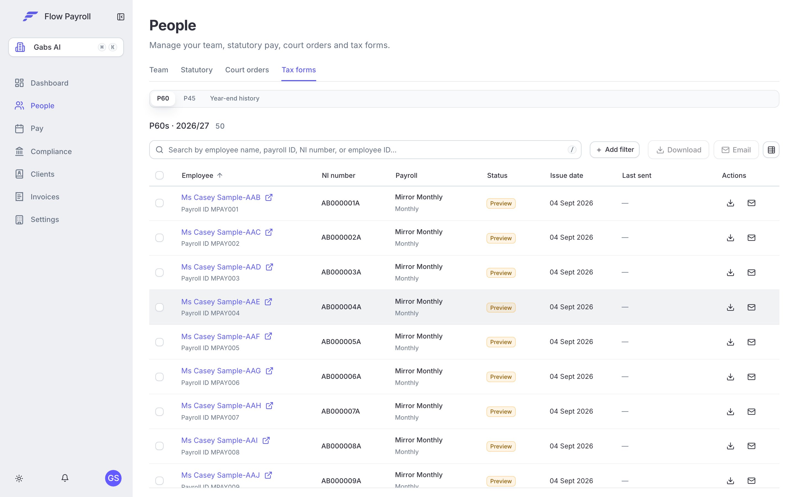Screen dimensions: 796x497
Task: Click NI number AB000007A cell
Action: [341, 411]
